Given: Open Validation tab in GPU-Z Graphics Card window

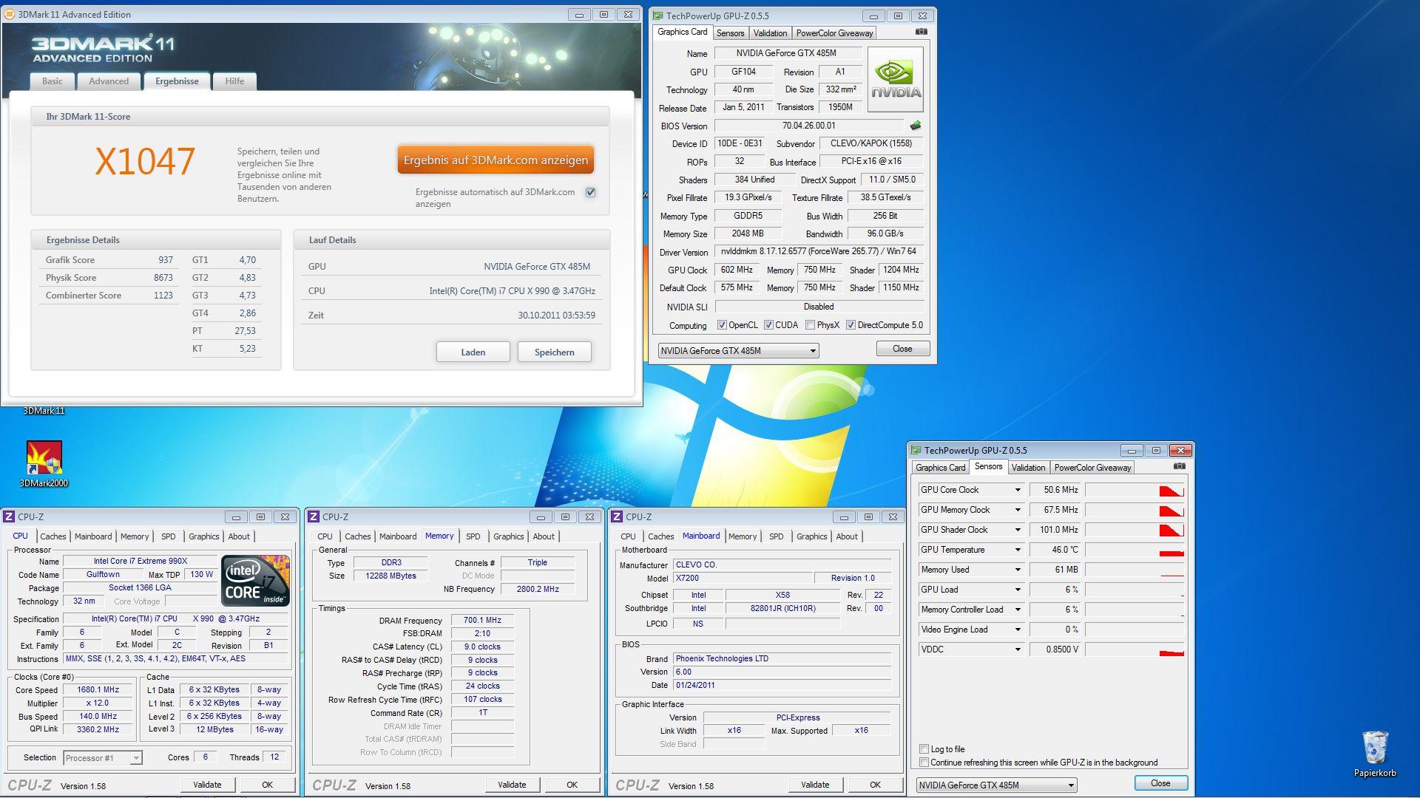Looking at the screenshot, I should (x=770, y=33).
